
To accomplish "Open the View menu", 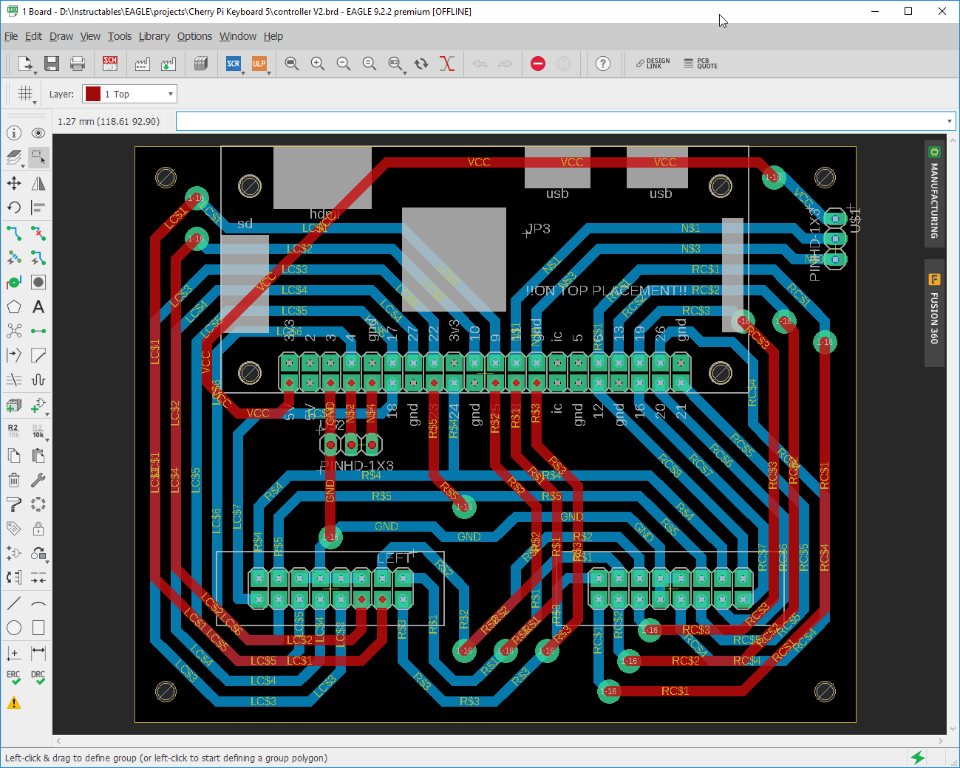I will pos(90,36).
